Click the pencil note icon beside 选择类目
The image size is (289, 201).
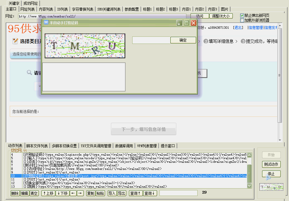(15, 41)
